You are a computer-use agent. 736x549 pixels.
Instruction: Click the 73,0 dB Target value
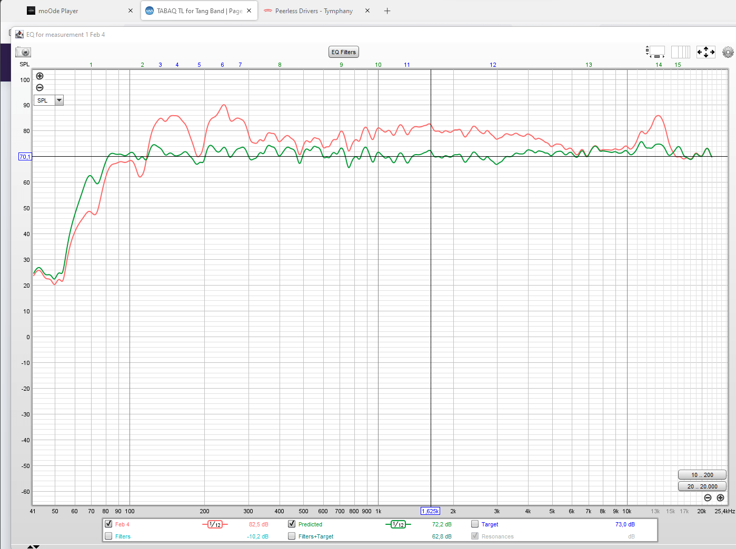[x=625, y=524]
